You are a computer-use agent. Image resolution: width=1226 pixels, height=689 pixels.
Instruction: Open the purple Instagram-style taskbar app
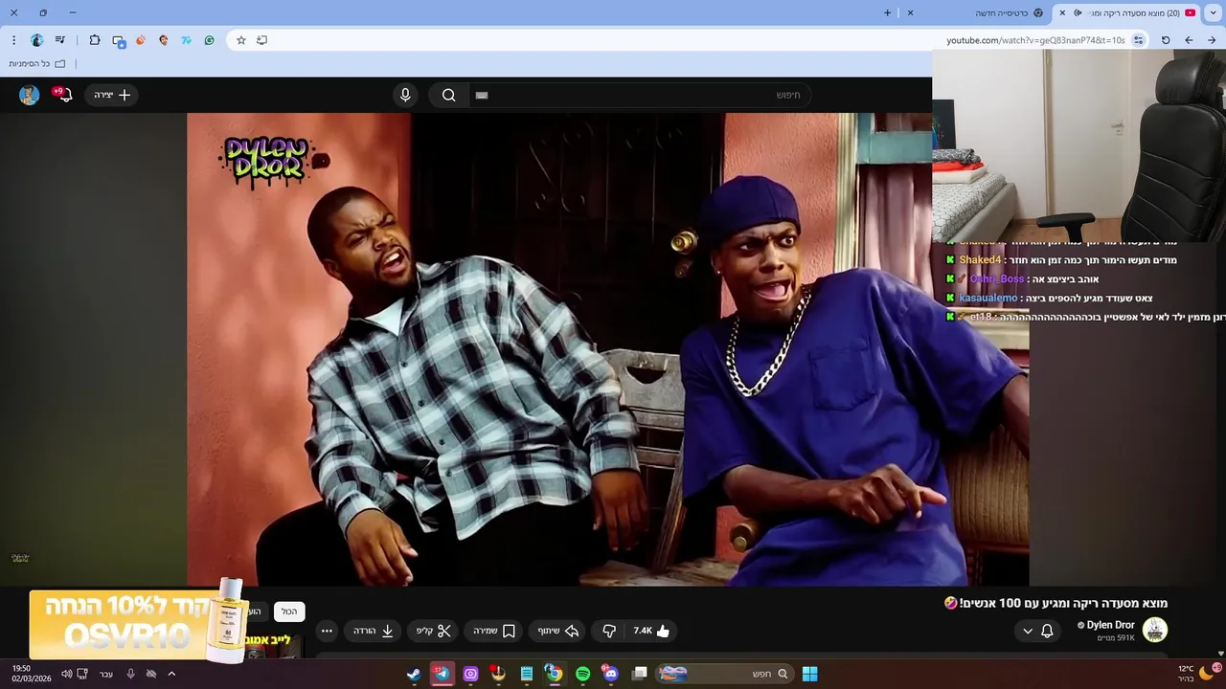[470, 674]
